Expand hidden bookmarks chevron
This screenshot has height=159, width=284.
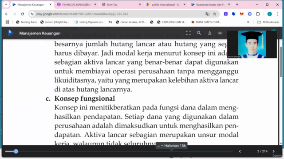[x=248, y=22]
